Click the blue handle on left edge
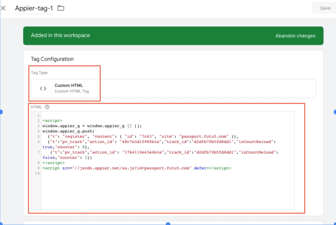This screenshot has width=336, height=225. tap(1, 112)
